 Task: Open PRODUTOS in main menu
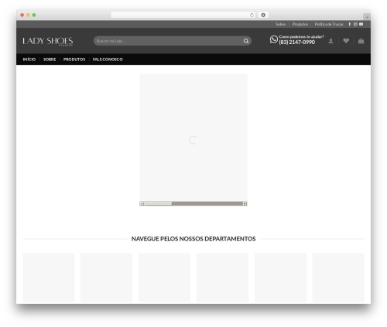click(74, 60)
